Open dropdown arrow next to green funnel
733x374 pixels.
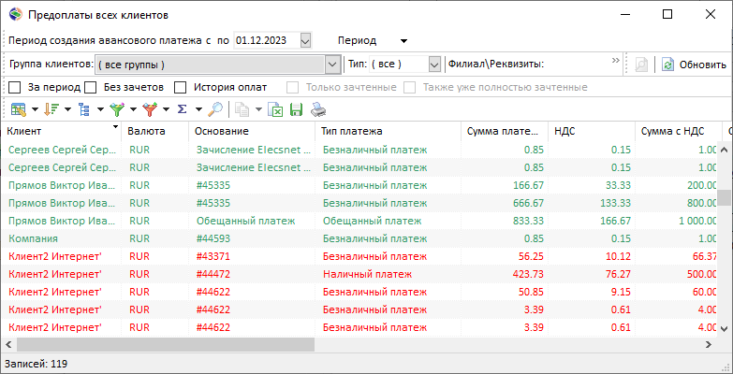[x=133, y=109]
